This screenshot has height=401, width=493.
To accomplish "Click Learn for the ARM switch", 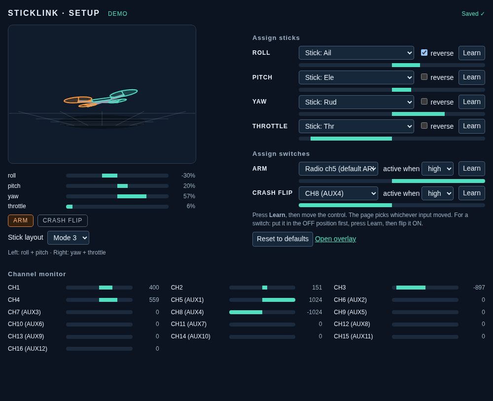I will pos(472,169).
